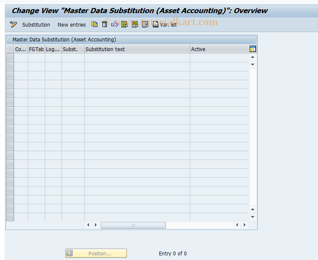Click the Select block icon
Viewport: 318px width, 260px height.
coord(135,24)
